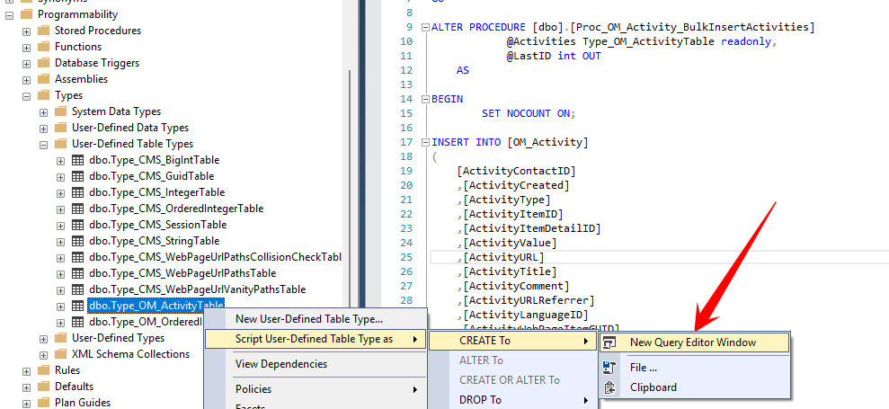Click table icon beside dbo.Type_CMS_BigIntTable

pos(77,160)
